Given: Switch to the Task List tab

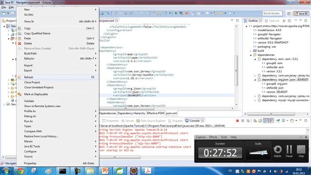Looking at the screenshot, I should (x=272, y=20).
